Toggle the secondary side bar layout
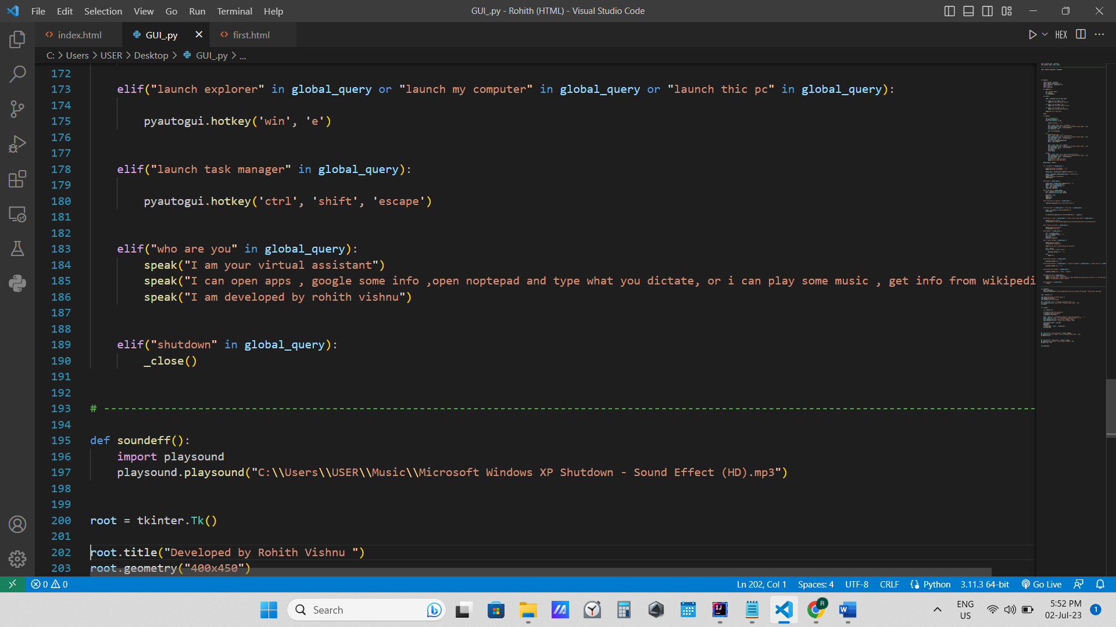 pos(988,11)
